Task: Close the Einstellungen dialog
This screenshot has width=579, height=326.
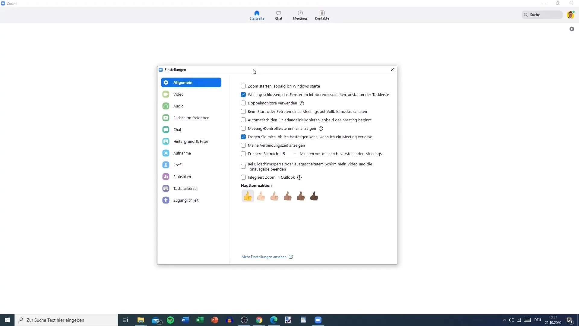Action: [x=392, y=70]
